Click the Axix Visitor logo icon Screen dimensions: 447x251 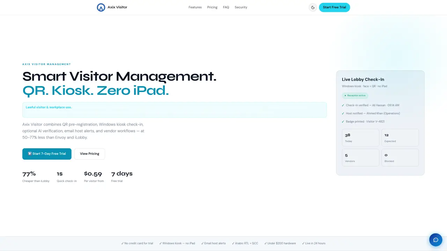[101, 7]
